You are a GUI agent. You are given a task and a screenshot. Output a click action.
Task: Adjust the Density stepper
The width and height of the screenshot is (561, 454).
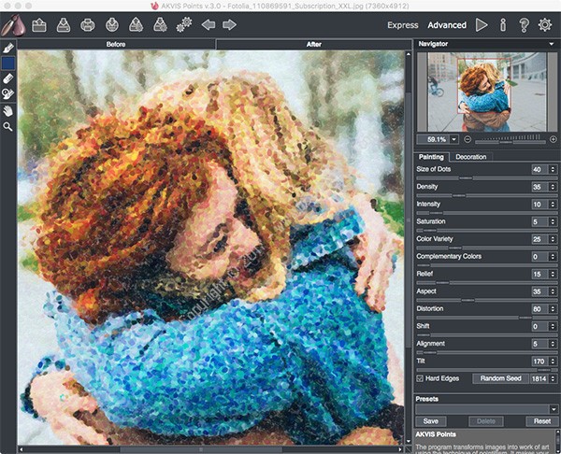click(x=554, y=187)
